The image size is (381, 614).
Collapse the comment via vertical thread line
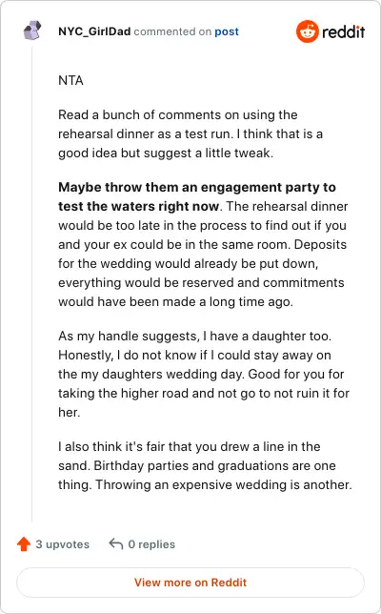click(x=32, y=284)
